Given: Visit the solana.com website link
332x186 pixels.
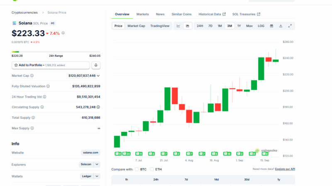Looking at the screenshot, I should pos(90,153).
